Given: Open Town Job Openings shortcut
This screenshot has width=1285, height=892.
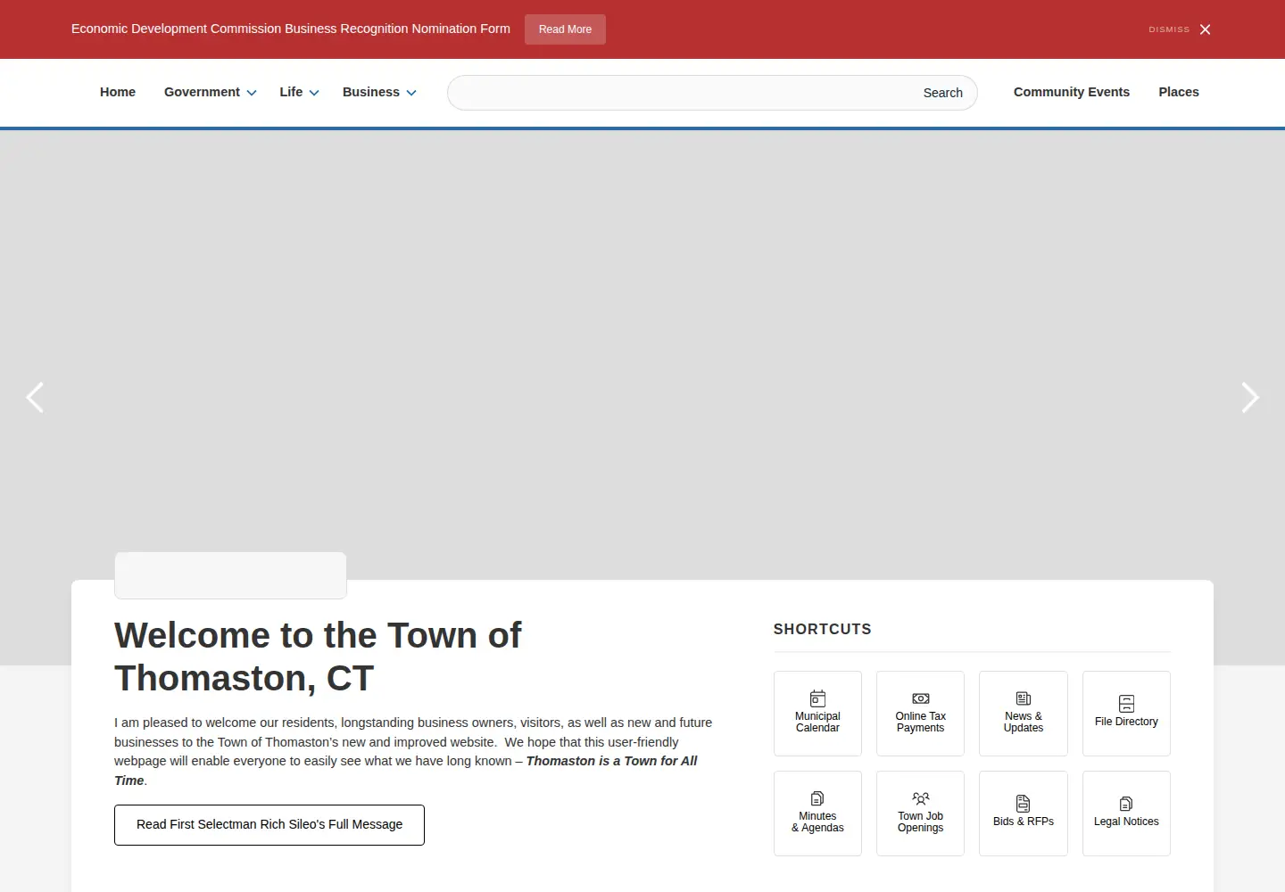Looking at the screenshot, I should click(x=920, y=814).
